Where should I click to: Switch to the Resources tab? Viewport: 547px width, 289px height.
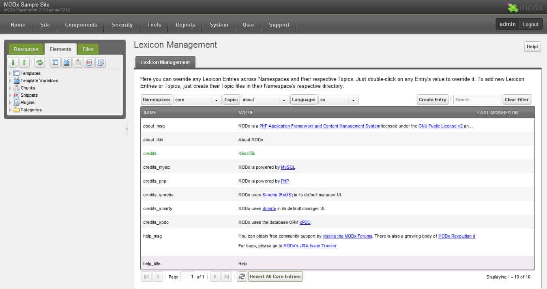click(x=26, y=49)
